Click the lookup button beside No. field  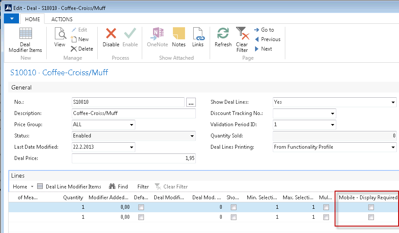191,102
